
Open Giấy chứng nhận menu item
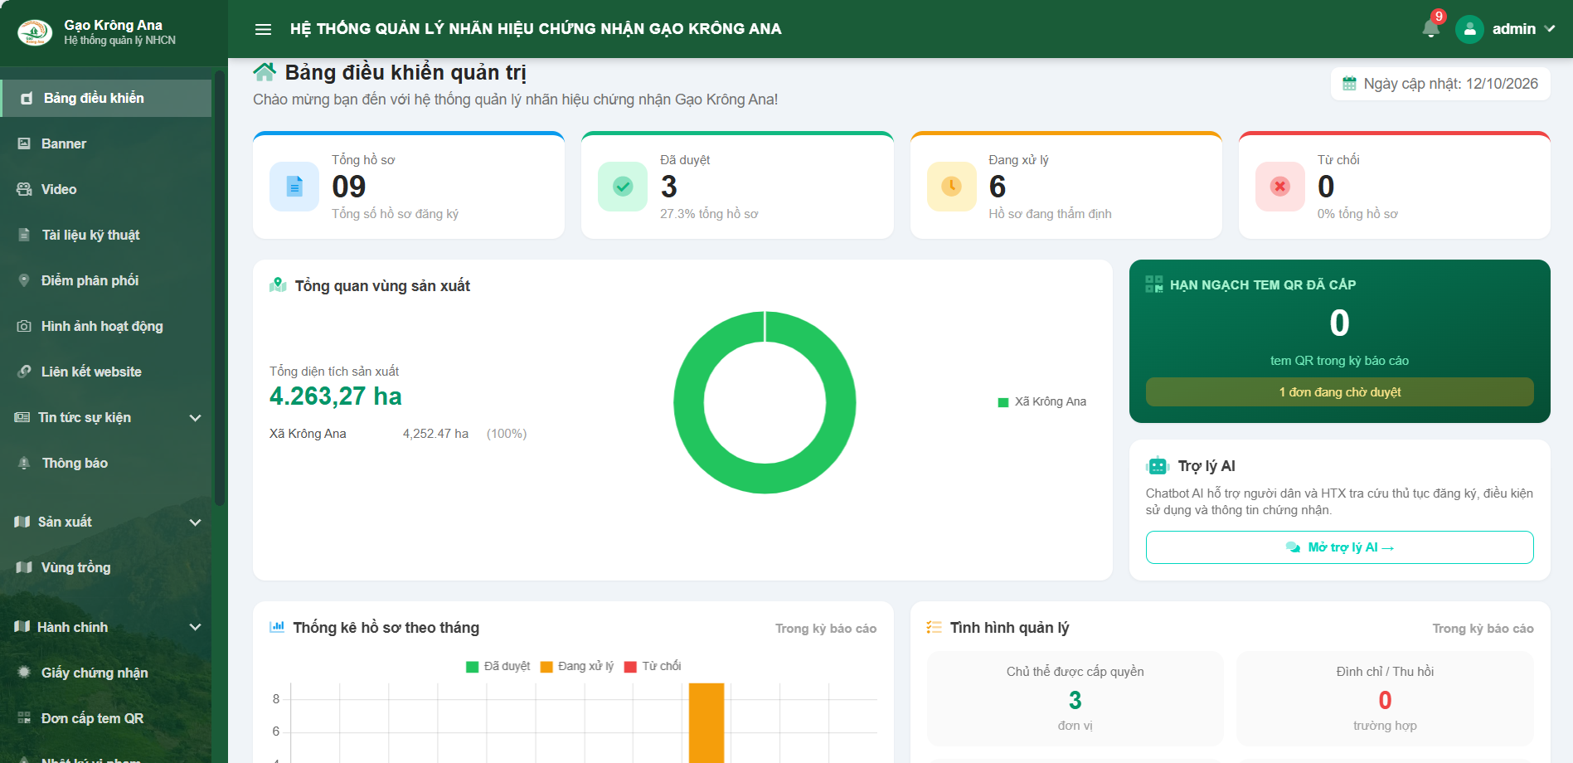tap(106, 673)
